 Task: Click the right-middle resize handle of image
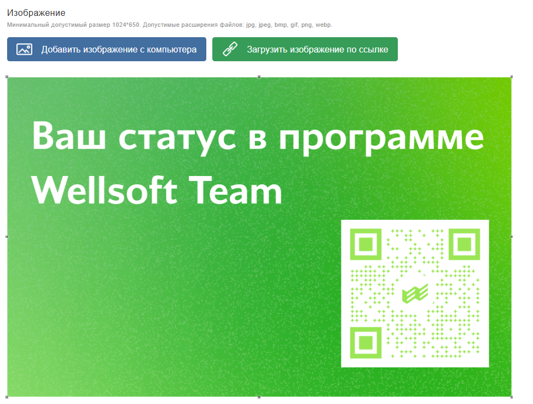pos(512,237)
